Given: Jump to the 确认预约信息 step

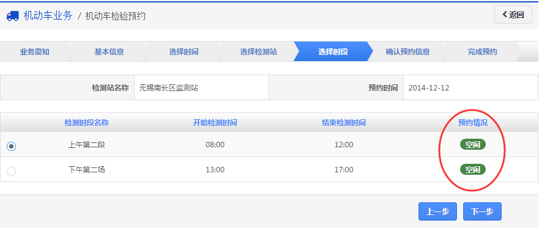Looking at the screenshot, I should pyautogui.click(x=407, y=52).
